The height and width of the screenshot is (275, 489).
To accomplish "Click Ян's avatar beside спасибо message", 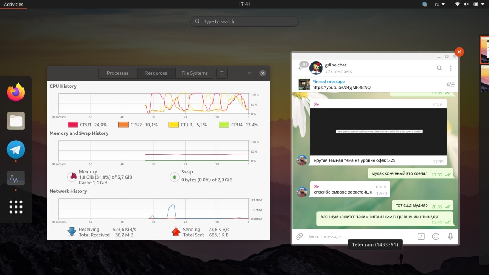I will (x=302, y=192).
